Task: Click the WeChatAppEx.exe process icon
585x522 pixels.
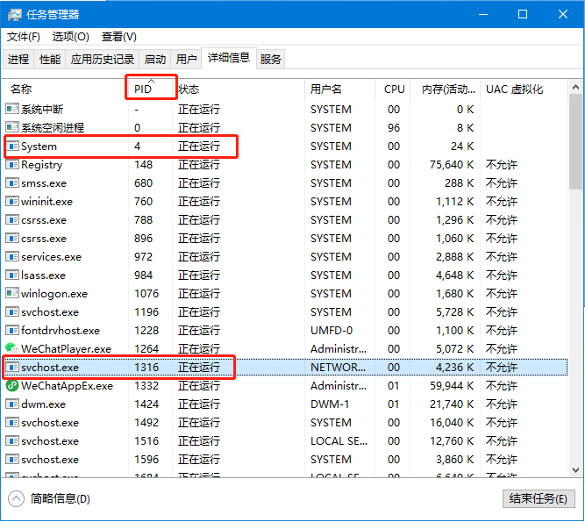Action: pyautogui.click(x=11, y=385)
